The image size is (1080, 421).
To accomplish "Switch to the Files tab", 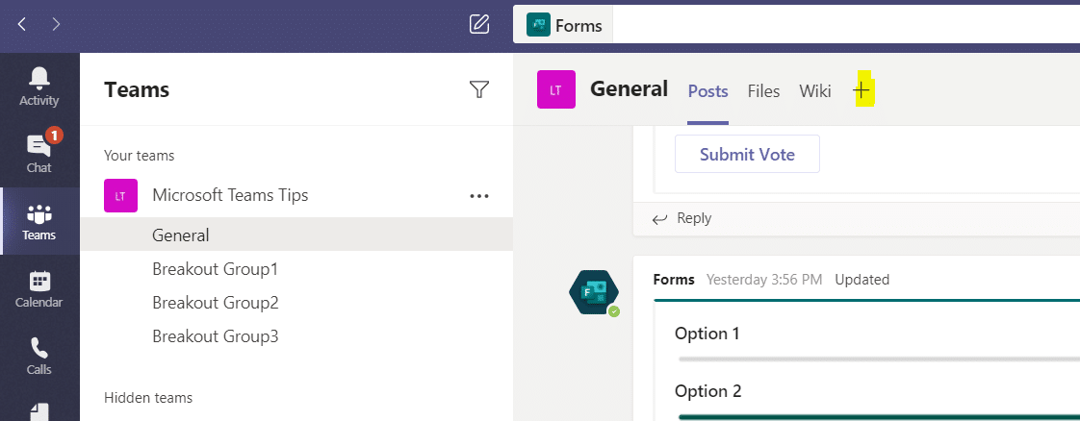I will coord(763,91).
